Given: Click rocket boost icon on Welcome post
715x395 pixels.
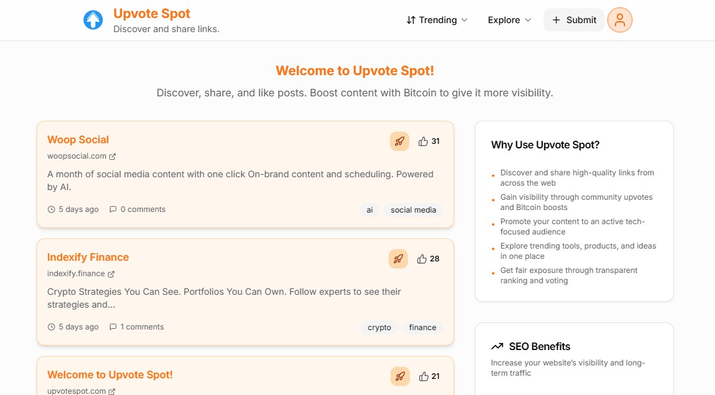Looking at the screenshot, I should pos(400,376).
